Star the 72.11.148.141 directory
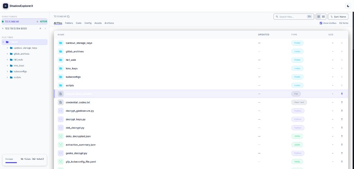Viewport: 354px width, 169px height. click(37, 22)
